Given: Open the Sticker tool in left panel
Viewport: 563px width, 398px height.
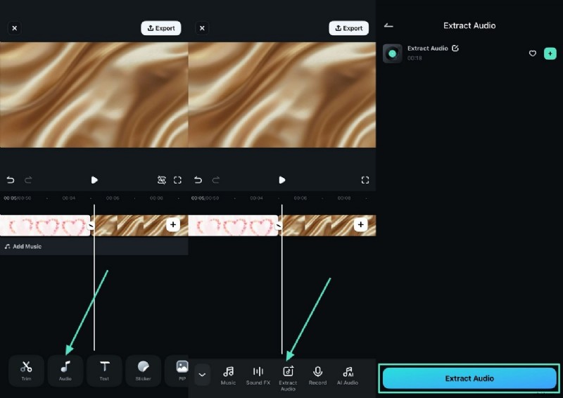Looking at the screenshot, I should tap(144, 371).
